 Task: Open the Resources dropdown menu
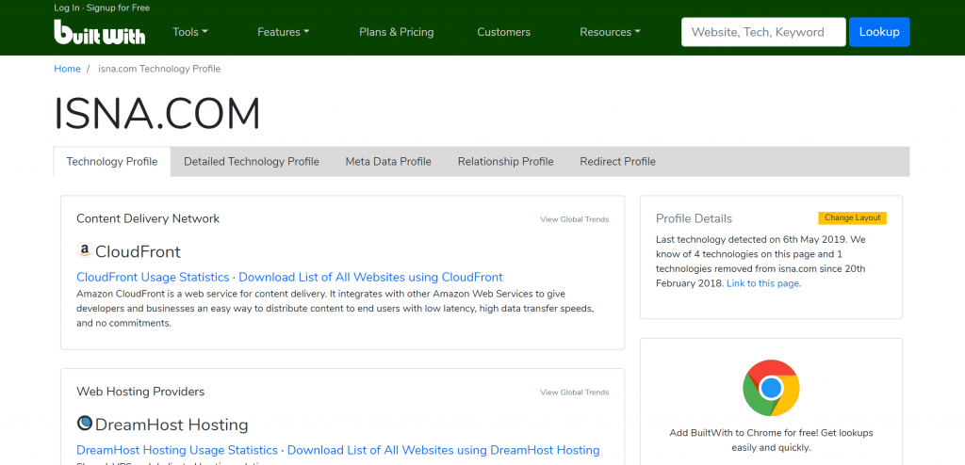[610, 32]
